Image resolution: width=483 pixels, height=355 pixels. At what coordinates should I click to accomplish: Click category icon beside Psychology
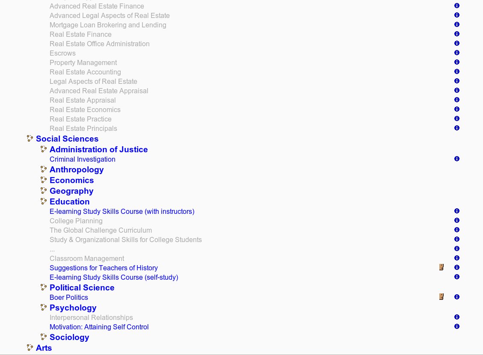pyautogui.click(x=44, y=308)
